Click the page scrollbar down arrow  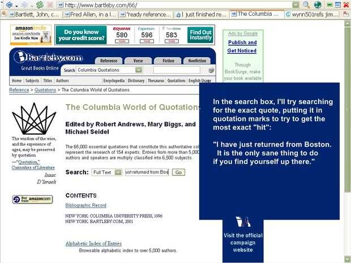tap(348, 260)
